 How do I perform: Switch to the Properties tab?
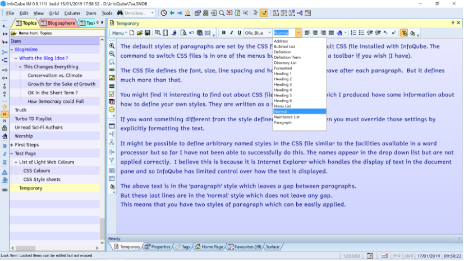tap(158, 247)
